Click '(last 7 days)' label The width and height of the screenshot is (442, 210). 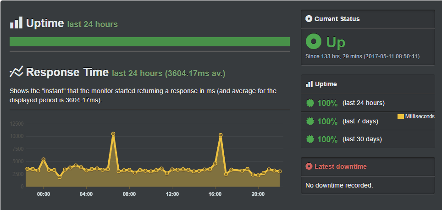[360, 122]
